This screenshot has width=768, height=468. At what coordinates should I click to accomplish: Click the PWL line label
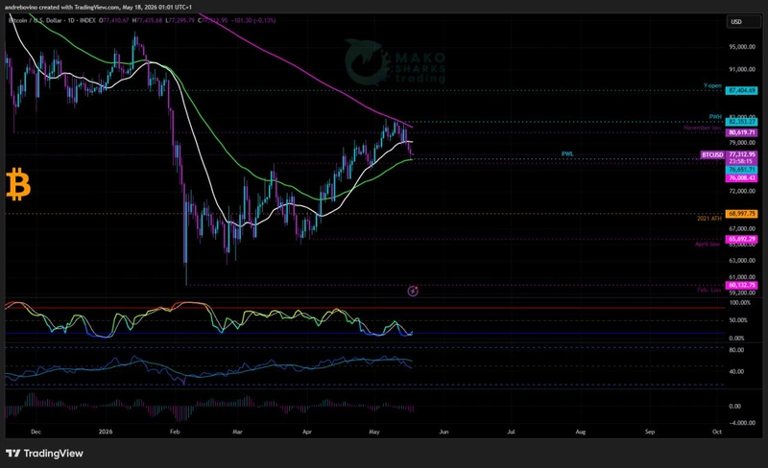(567, 153)
